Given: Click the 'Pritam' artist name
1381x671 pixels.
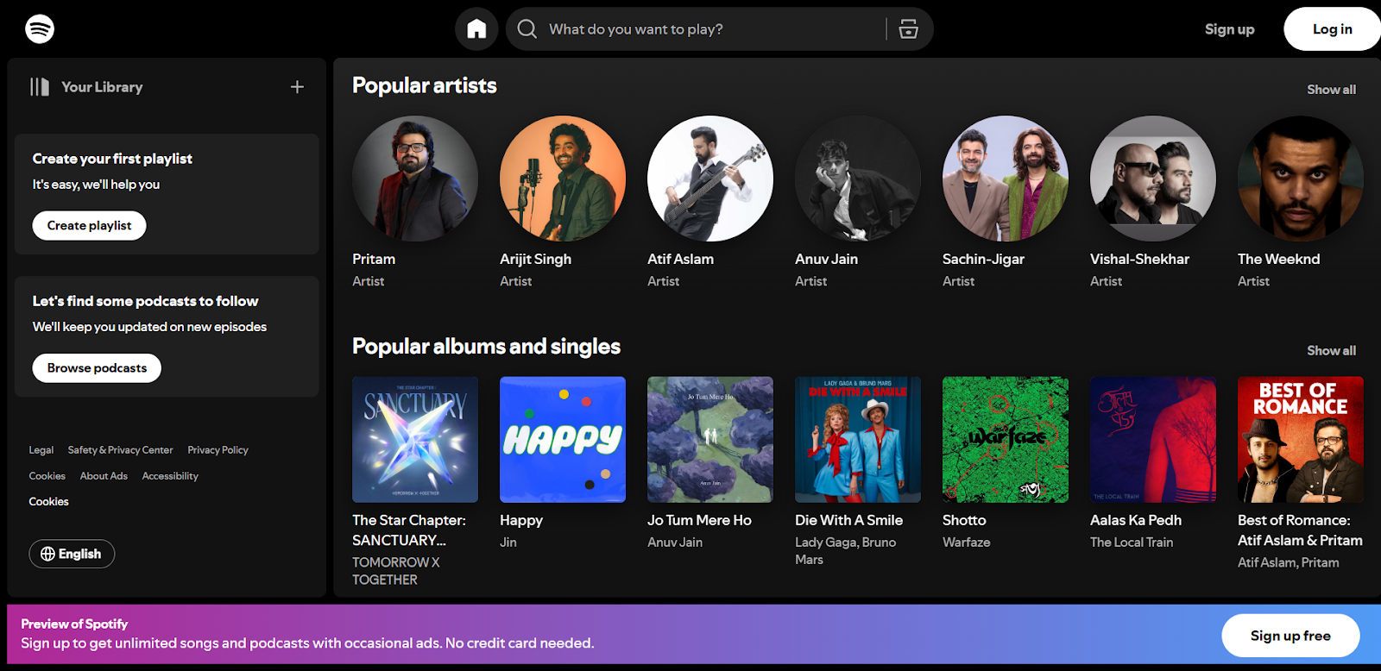Looking at the screenshot, I should coord(374,260).
